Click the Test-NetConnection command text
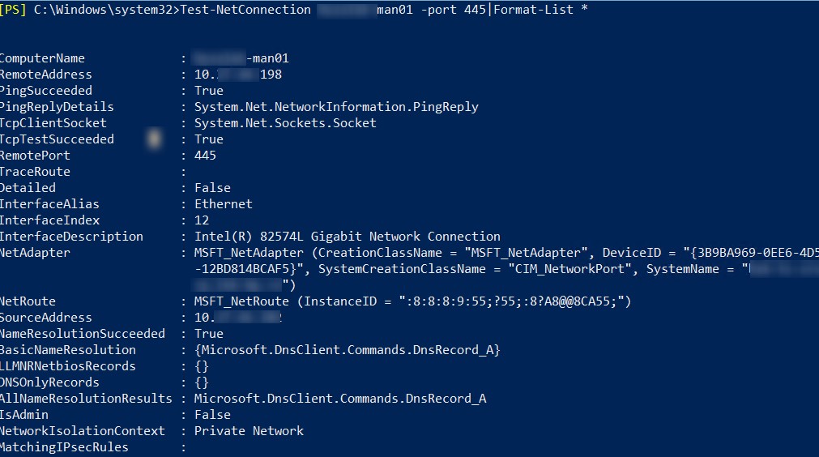 tap(245, 10)
